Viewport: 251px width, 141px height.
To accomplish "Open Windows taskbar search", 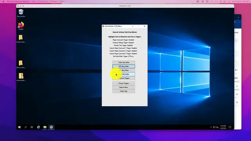I will 25,127.
